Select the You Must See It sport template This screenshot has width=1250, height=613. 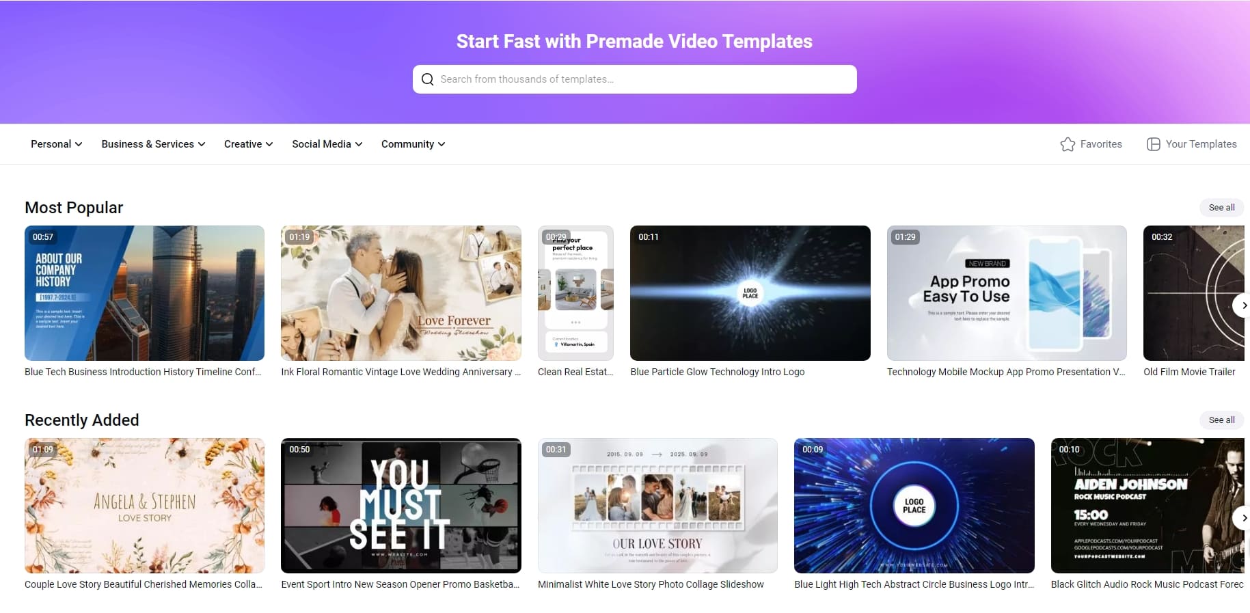click(x=400, y=506)
